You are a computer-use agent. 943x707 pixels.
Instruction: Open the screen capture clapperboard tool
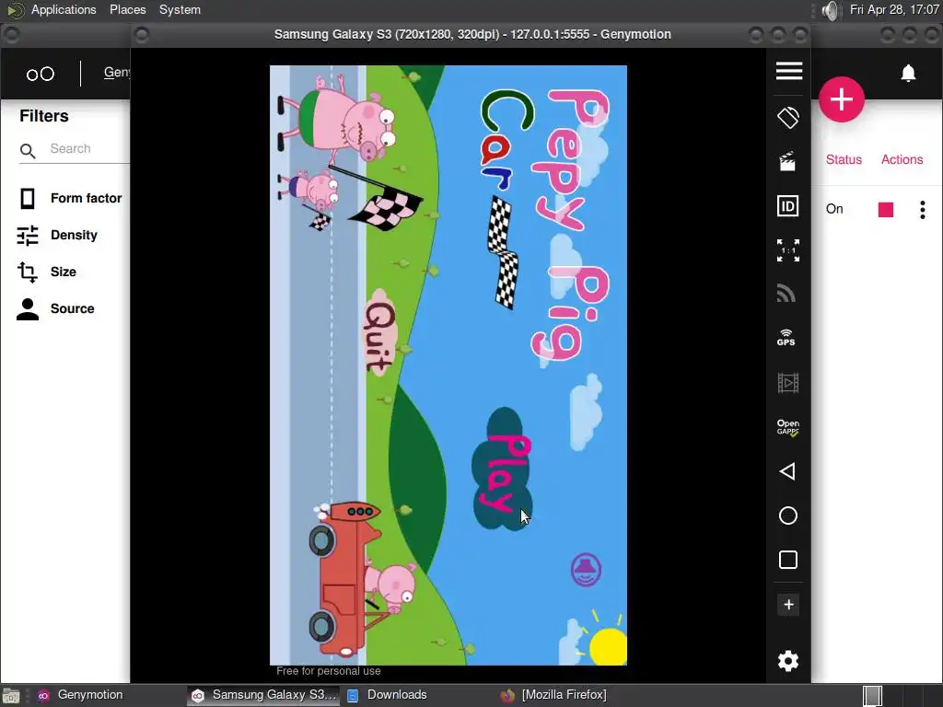[x=787, y=161]
